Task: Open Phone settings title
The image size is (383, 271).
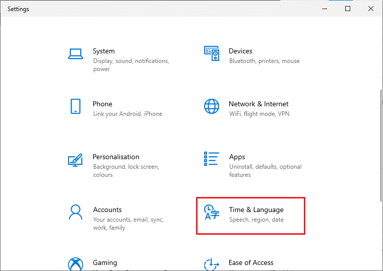Action: [102, 104]
